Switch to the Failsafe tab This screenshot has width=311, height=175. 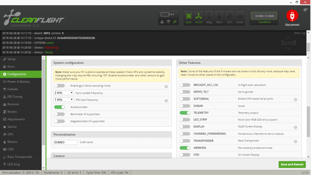pyautogui.click(x=13, y=89)
